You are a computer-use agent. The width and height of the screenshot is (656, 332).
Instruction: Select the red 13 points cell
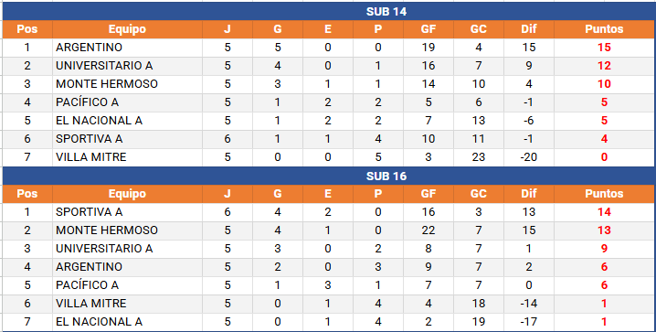click(604, 230)
